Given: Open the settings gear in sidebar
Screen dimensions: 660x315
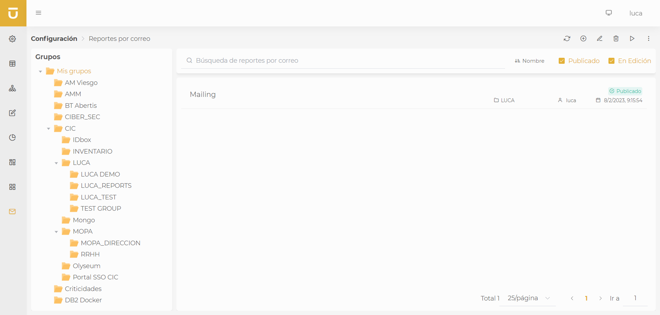Looking at the screenshot, I should (x=12, y=39).
